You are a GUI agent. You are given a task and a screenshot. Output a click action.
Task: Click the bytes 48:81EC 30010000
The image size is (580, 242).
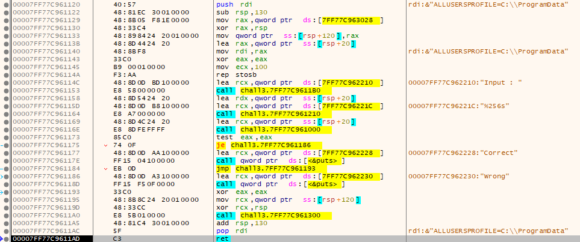click(x=151, y=12)
